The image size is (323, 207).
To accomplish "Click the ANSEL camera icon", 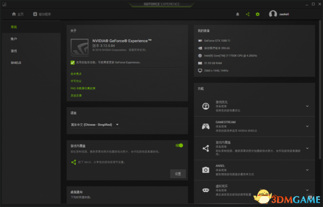I will [x=205, y=170].
